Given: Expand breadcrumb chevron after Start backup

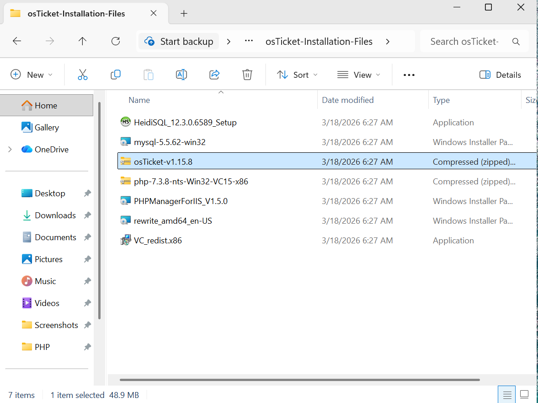Looking at the screenshot, I should [229, 42].
